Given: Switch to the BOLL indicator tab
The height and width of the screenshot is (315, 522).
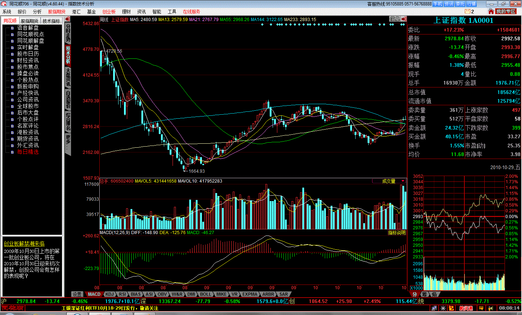Looking at the screenshot, I should [206, 294].
